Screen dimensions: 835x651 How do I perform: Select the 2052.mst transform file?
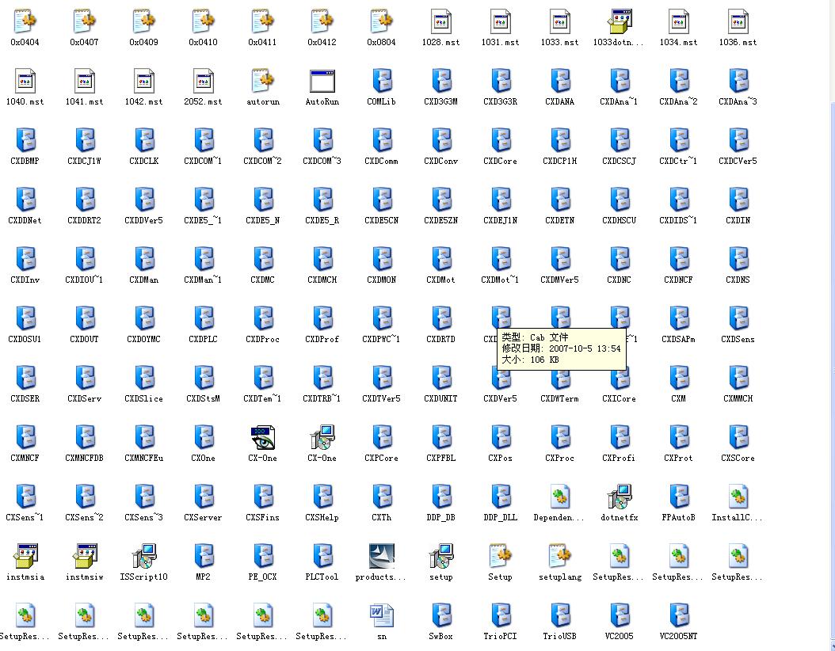[204, 82]
